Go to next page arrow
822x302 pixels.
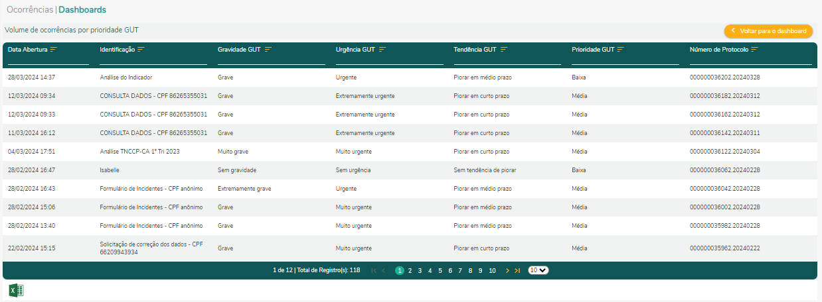click(507, 271)
